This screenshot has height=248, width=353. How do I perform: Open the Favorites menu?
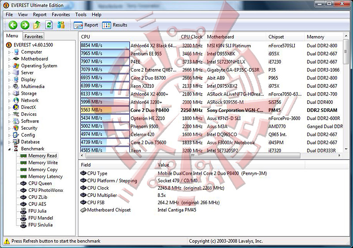[61, 15]
